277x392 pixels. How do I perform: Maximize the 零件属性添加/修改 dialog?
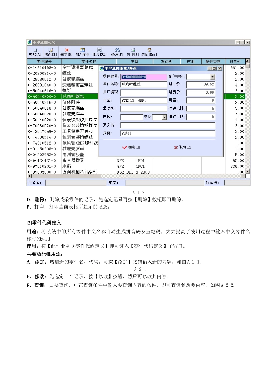[x=215, y=68]
